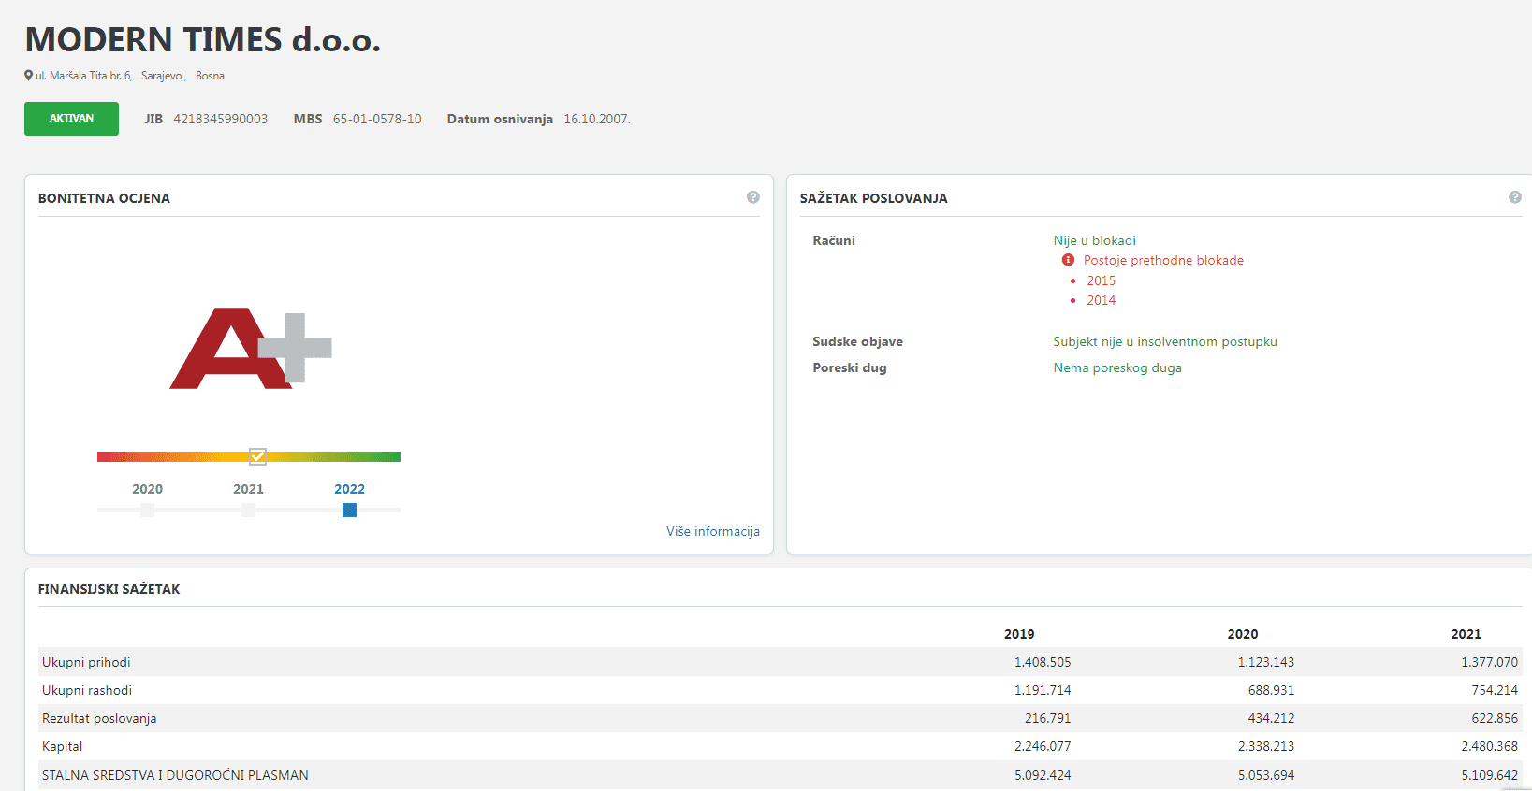Select year 2020 on rating timeline
Viewport: 1532px width, 791px height.
pos(147,510)
